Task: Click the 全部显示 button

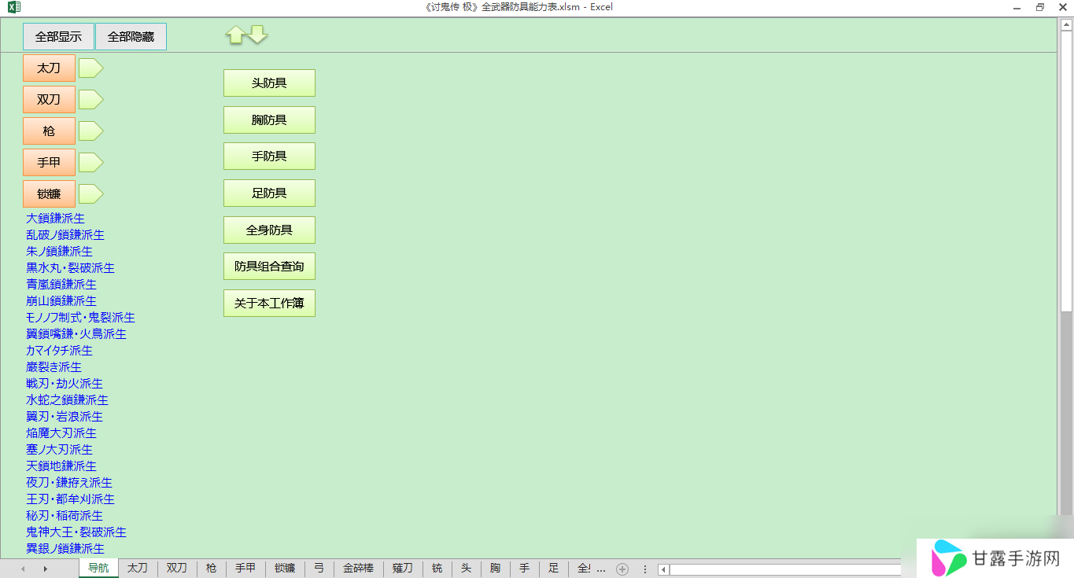Action: pos(58,36)
